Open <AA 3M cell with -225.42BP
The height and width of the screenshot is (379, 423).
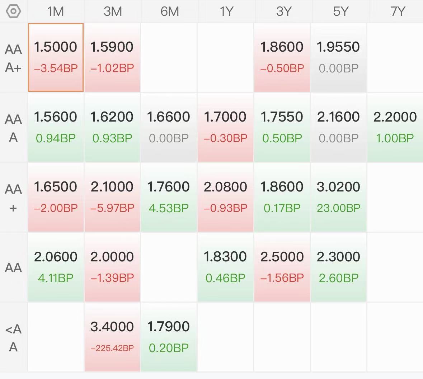pos(113,337)
